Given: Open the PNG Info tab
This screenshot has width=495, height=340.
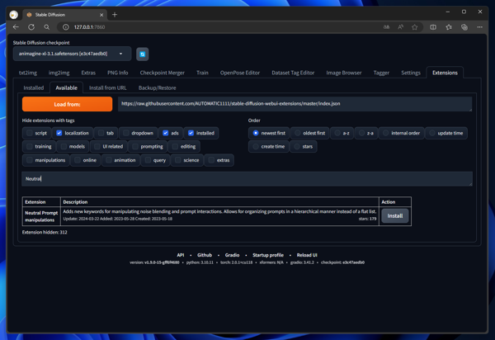Looking at the screenshot, I should point(118,73).
